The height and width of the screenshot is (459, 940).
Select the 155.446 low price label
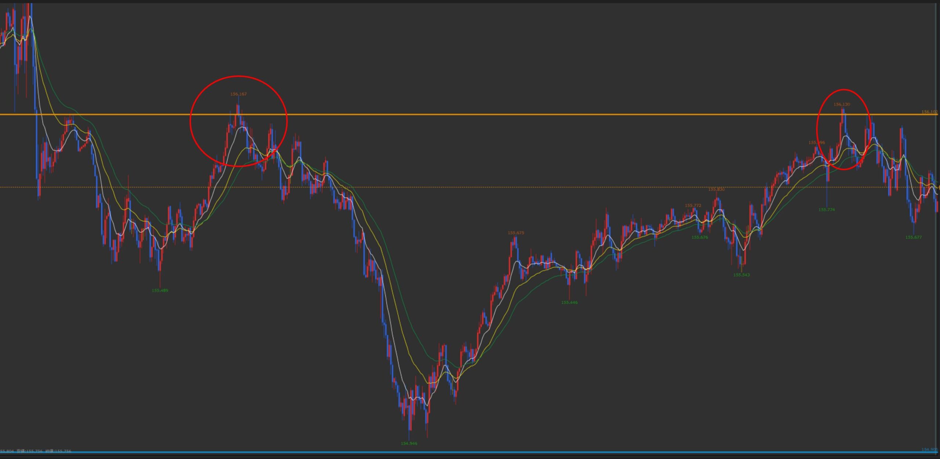pos(569,303)
